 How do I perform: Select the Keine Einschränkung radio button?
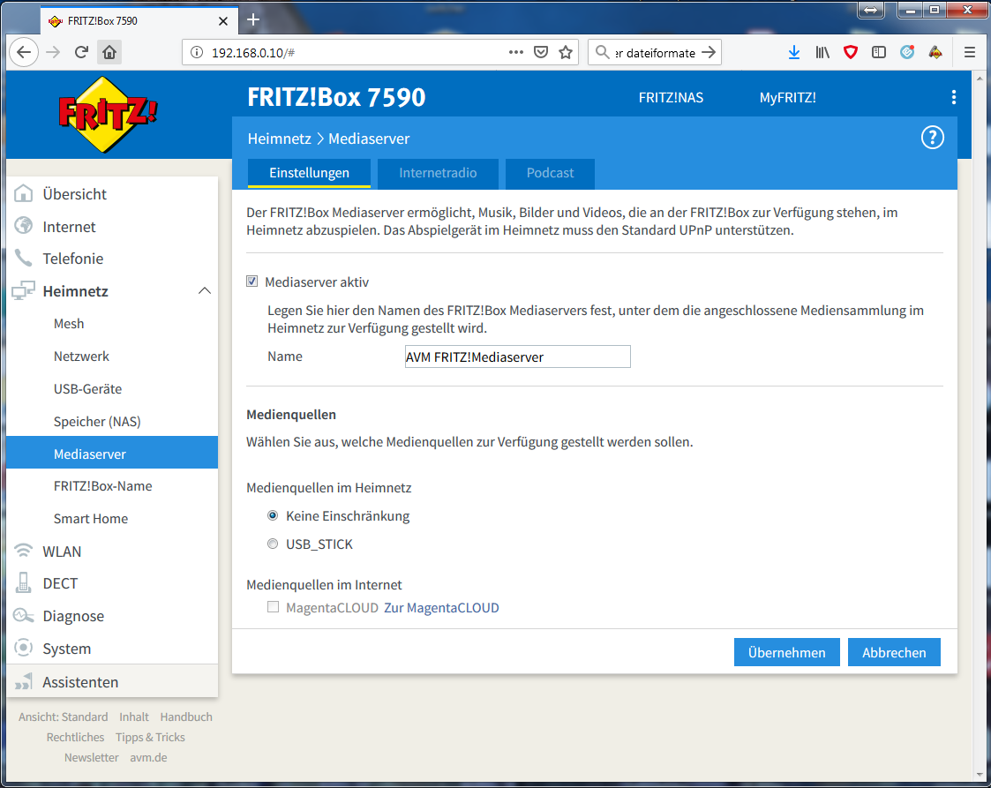click(x=273, y=515)
